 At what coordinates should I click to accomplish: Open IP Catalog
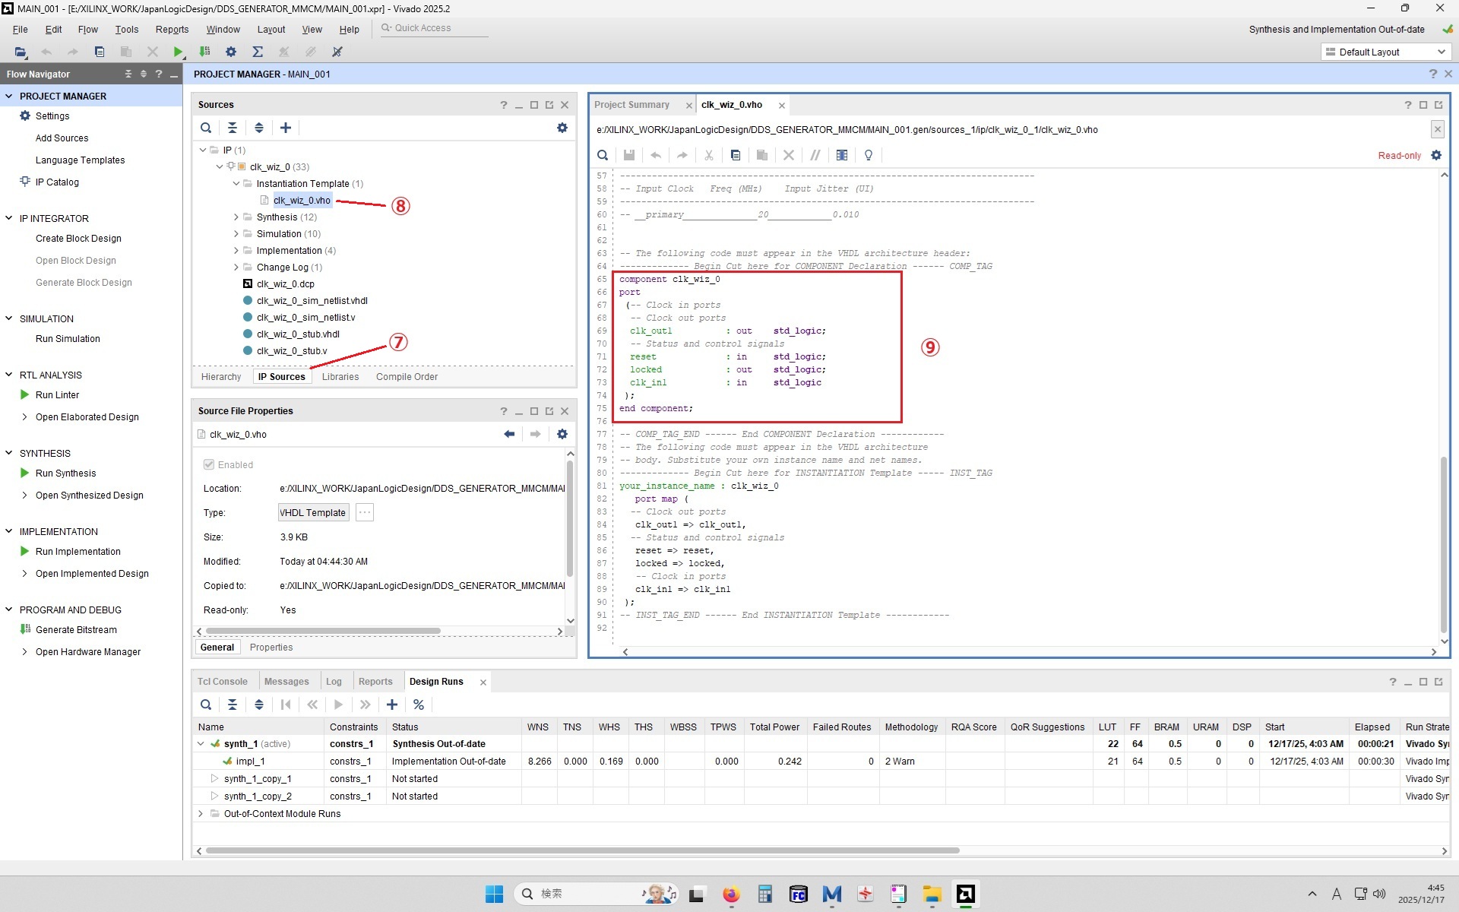click(57, 182)
